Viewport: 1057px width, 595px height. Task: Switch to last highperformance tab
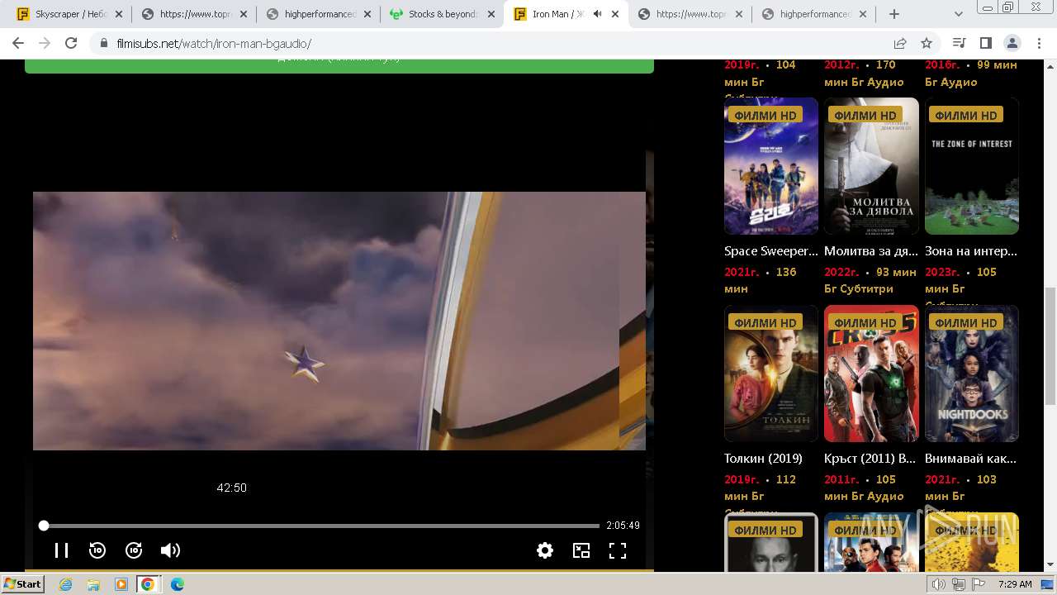point(813,14)
